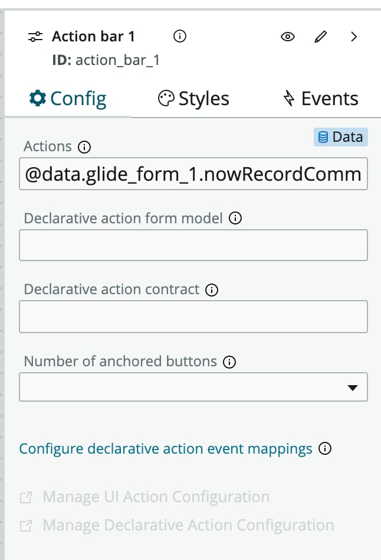Viewport: 381px width, 560px height.
Task: Click the Data binding badge
Action: [x=341, y=137]
